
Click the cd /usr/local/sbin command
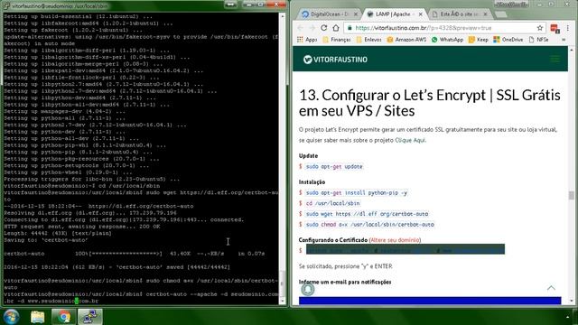[x=333, y=203]
